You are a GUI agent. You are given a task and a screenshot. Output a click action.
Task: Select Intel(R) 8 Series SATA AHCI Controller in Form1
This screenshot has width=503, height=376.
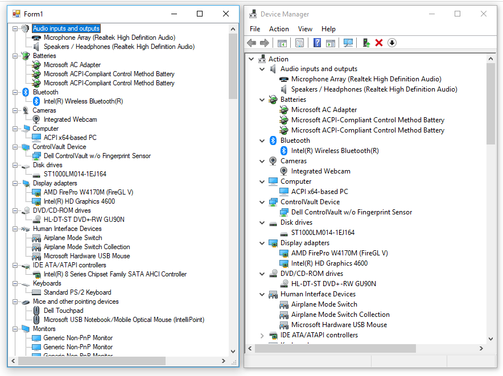pyautogui.click(x=115, y=274)
